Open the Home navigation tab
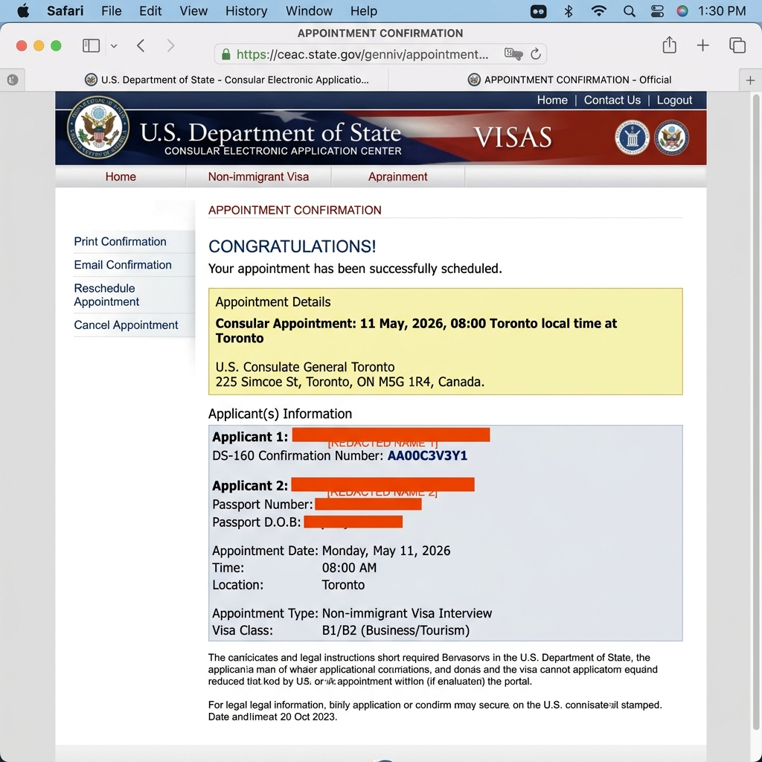The height and width of the screenshot is (762, 762). click(x=121, y=176)
